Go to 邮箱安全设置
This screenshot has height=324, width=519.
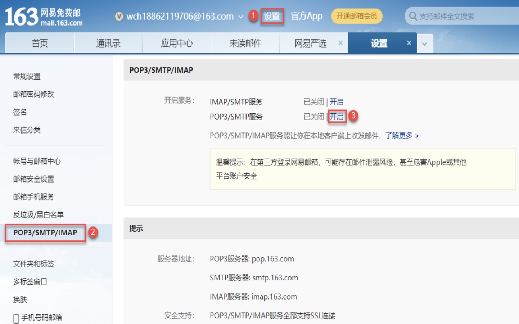(x=33, y=179)
